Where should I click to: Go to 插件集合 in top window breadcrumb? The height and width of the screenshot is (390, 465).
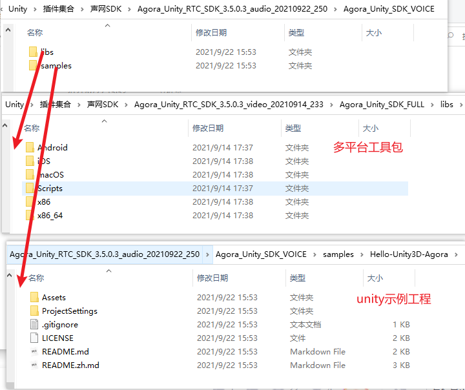58,9
